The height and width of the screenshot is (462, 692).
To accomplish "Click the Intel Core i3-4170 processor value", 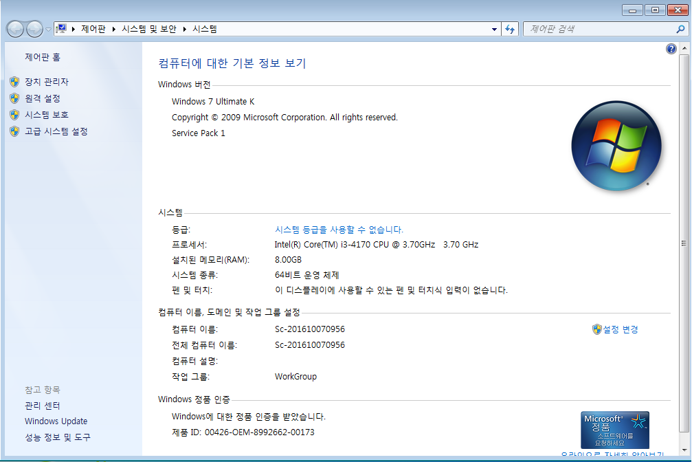I will coord(377,245).
